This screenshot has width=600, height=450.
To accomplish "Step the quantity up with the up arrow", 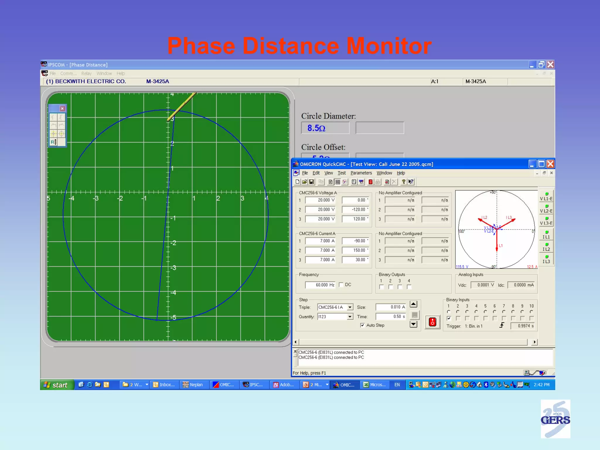I will (x=413, y=304).
